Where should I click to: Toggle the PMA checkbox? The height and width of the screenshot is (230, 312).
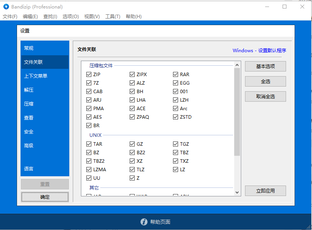(x=89, y=109)
